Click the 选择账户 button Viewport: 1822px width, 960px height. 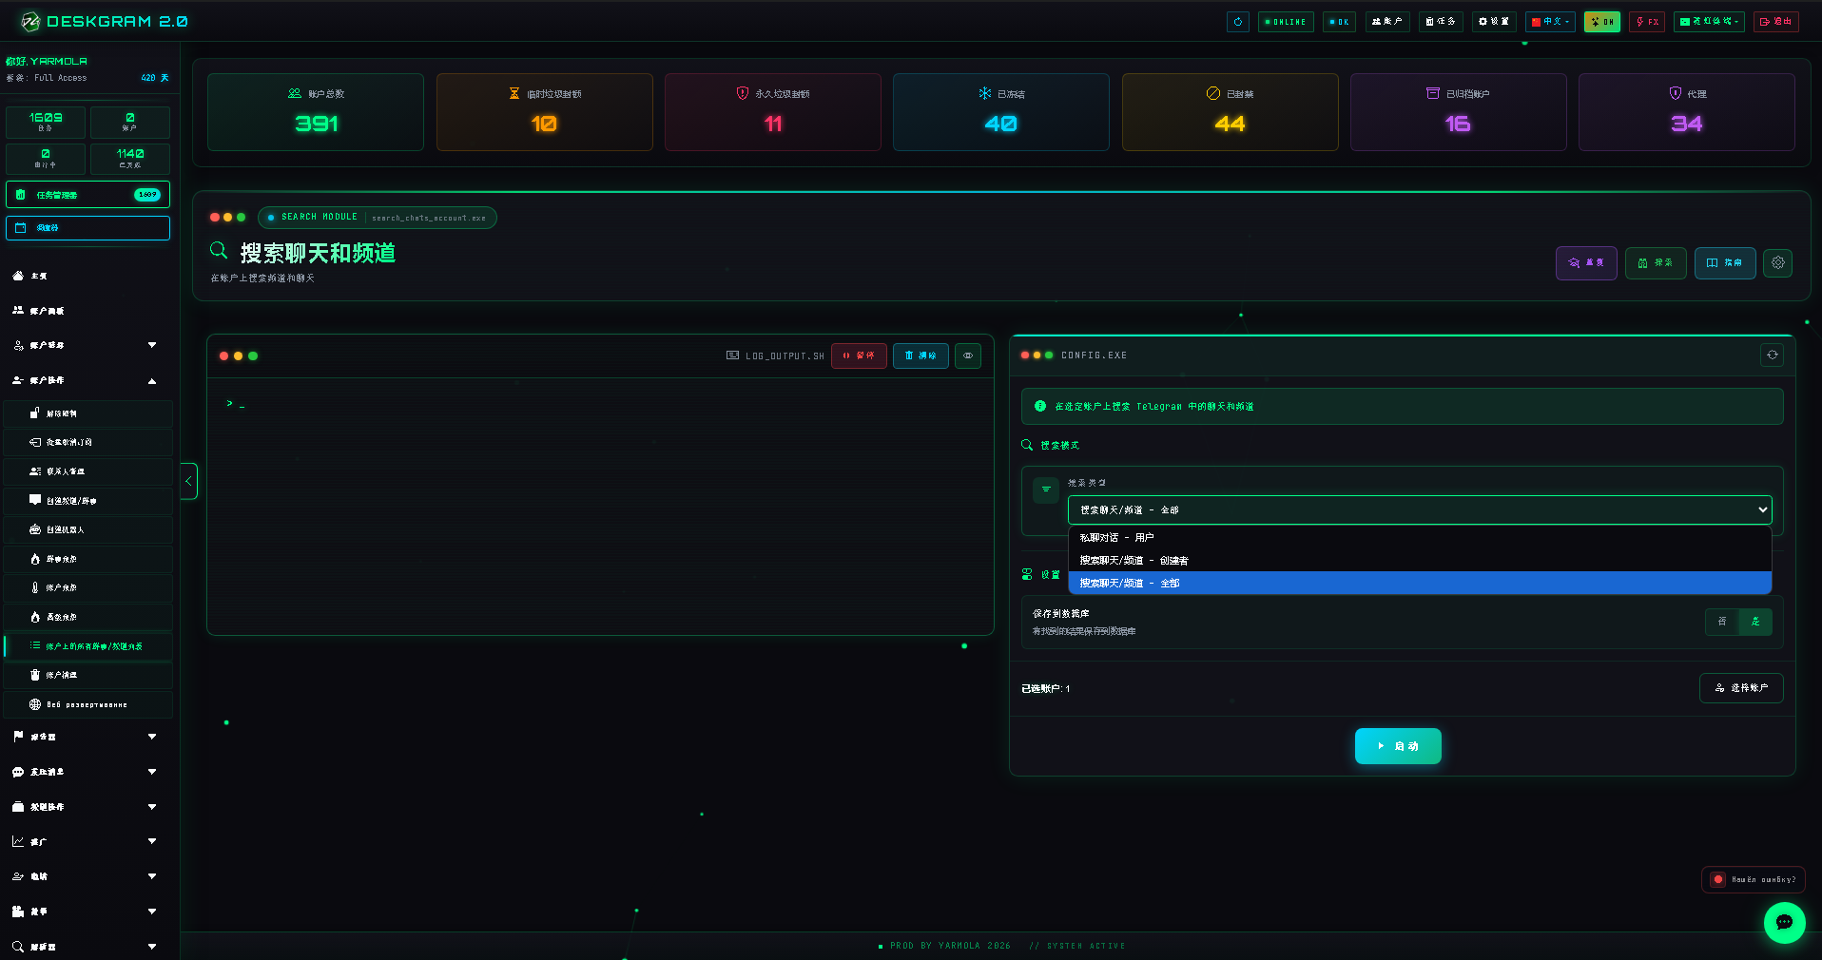tap(1741, 688)
